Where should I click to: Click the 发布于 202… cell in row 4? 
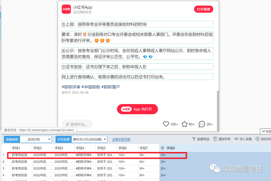click(x=106, y=175)
